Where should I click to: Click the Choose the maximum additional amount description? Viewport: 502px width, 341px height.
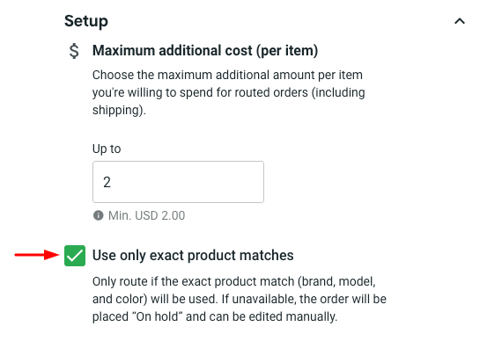(229, 92)
